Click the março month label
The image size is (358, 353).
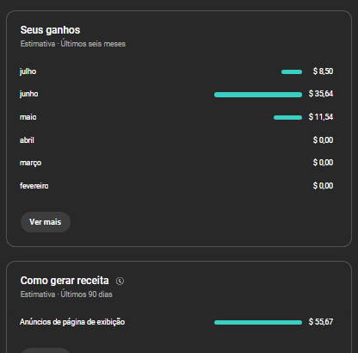pyautogui.click(x=30, y=163)
